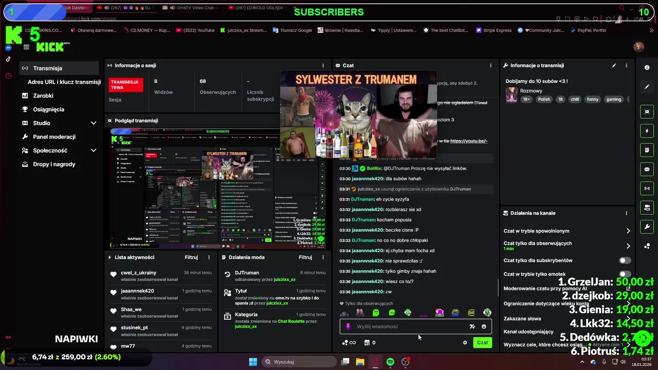Image resolution: width=658 pixels, height=370 pixels.
Task: Open Działania moda three-dot menu
Action: point(323,257)
